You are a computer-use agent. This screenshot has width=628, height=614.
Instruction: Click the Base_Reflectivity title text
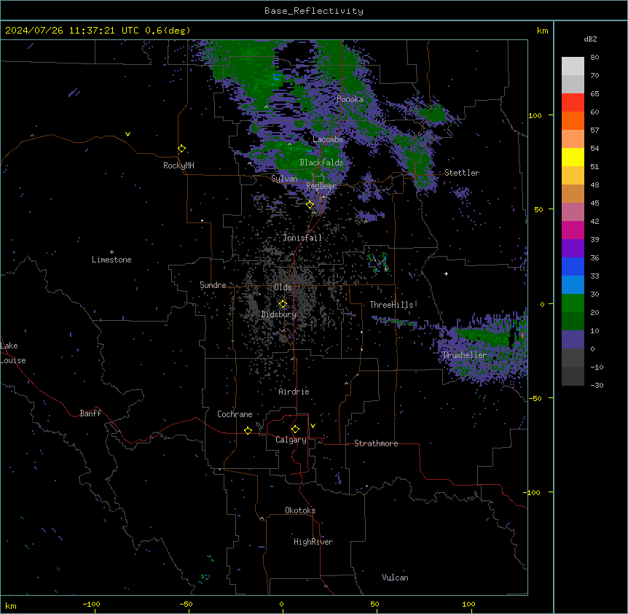(314, 11)
